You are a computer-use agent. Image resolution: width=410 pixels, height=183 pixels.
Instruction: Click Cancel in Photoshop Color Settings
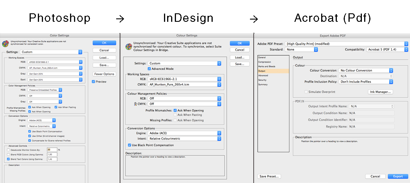coord(104,50)
